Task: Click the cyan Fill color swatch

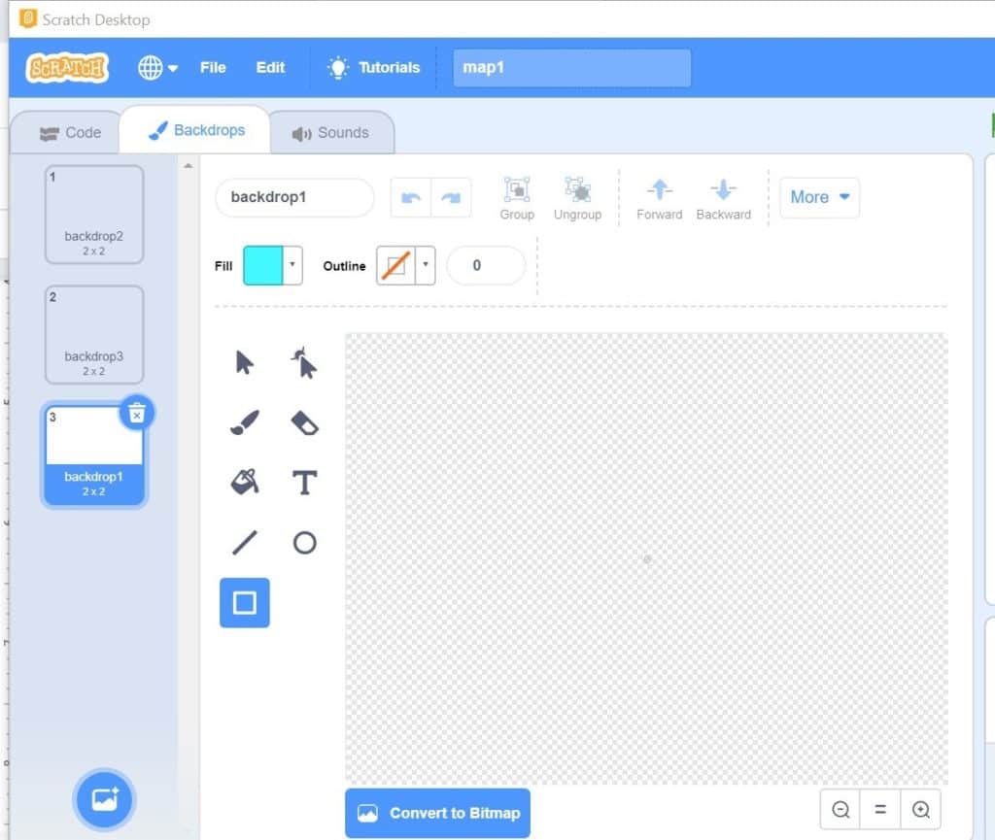Action: 262,266
